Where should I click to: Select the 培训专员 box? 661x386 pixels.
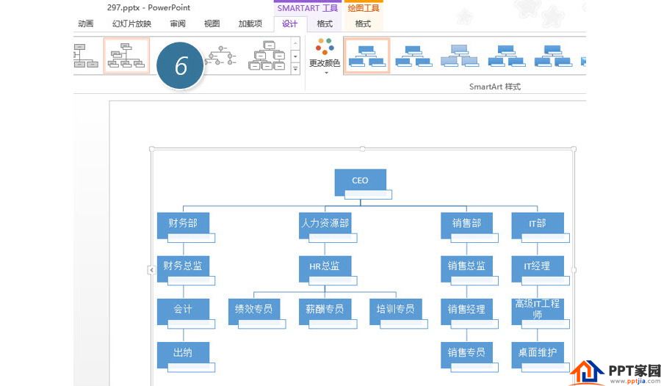point(395,312)
